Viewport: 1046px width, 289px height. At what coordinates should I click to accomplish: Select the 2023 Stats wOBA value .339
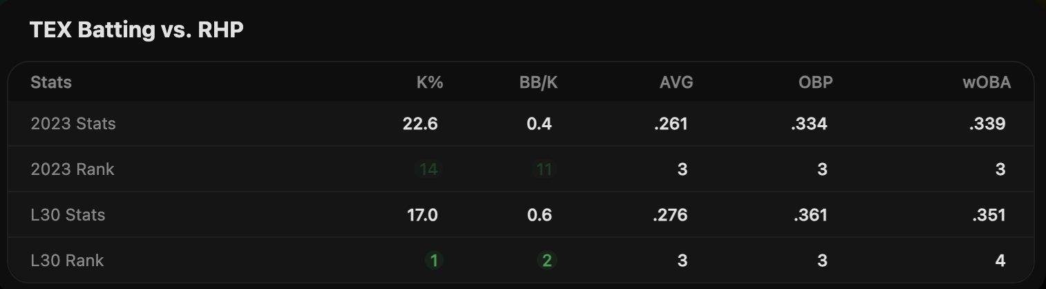point(988,124)
